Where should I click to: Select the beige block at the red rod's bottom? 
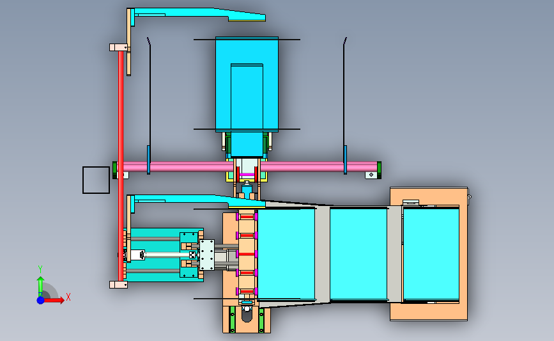[118, 285]
